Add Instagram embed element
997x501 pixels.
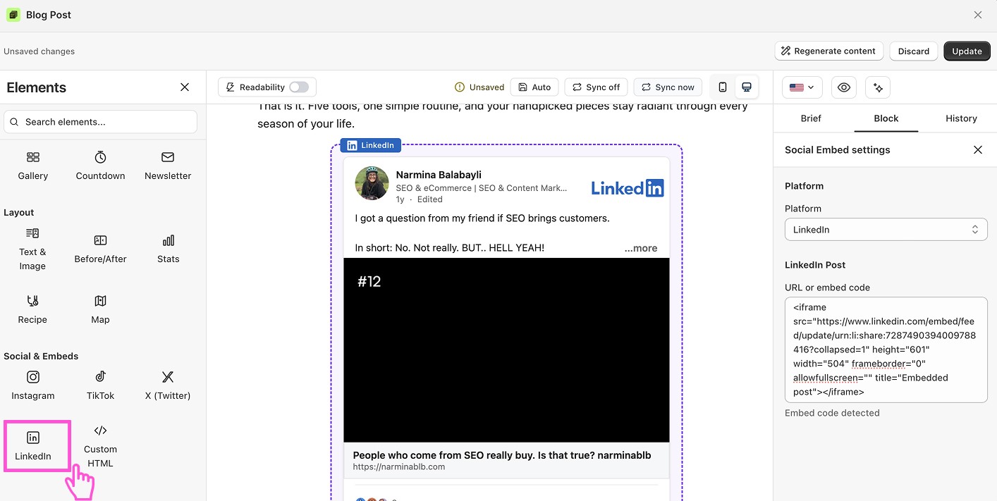coord(33,386)
